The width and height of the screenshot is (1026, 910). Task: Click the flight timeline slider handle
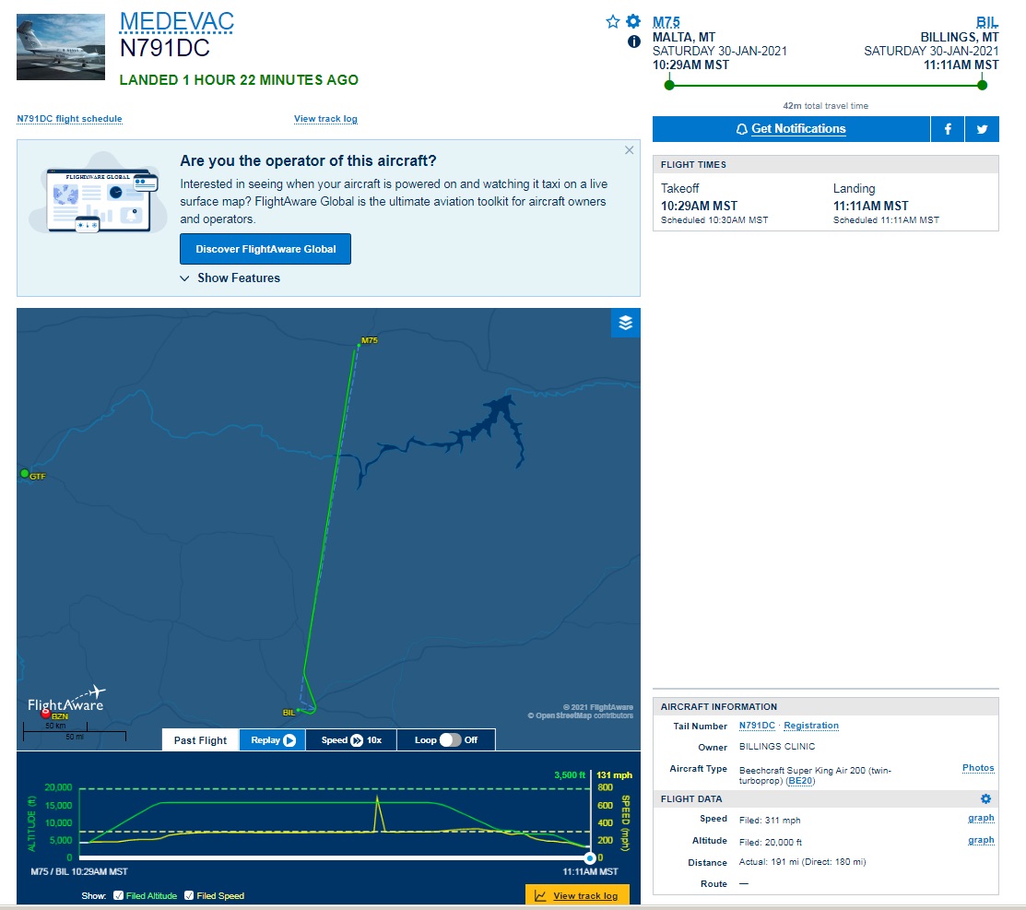(590, 858)
